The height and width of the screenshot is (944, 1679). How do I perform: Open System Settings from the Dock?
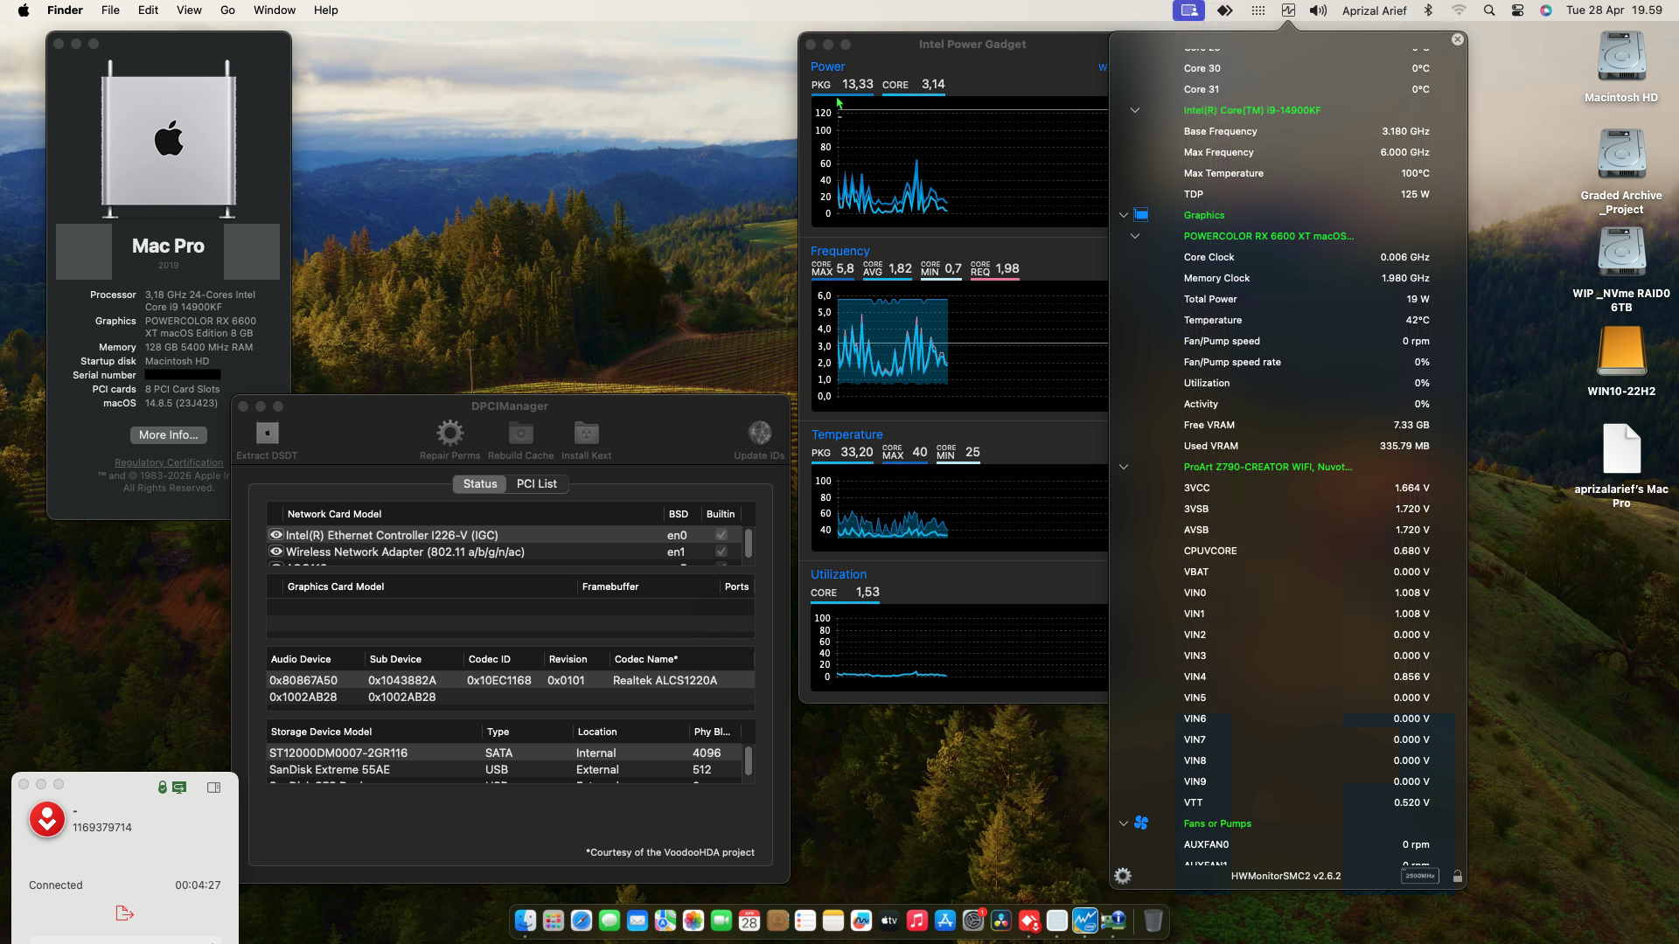point(973,920)
